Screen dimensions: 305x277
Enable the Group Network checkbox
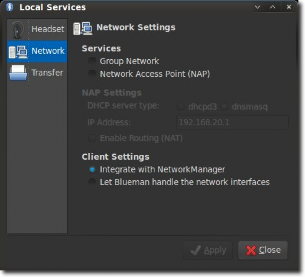point(93,61)
